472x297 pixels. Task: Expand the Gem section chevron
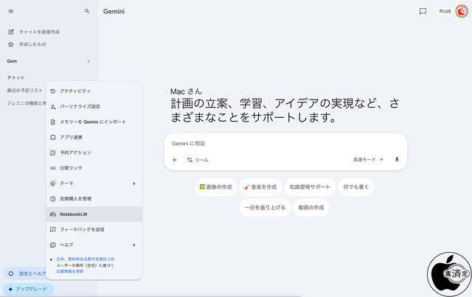click(x=88, y=61)
